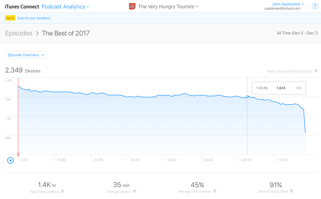Viewport: 321px width, 199px height.
Task: Click the chart data point at 1:03:45
Action: [x=247, y=97]
